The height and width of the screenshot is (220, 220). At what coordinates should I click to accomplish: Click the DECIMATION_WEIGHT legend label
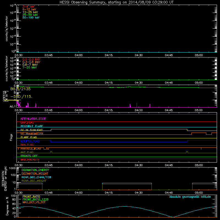pyautogui.click(x=35, y=174)
